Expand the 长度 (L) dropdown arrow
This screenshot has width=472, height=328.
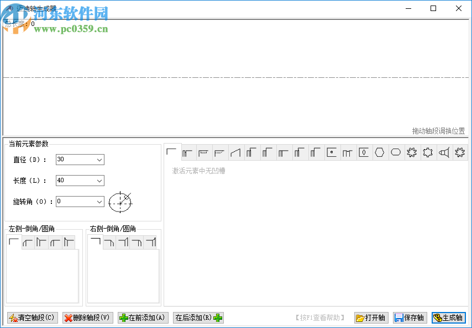99,181
